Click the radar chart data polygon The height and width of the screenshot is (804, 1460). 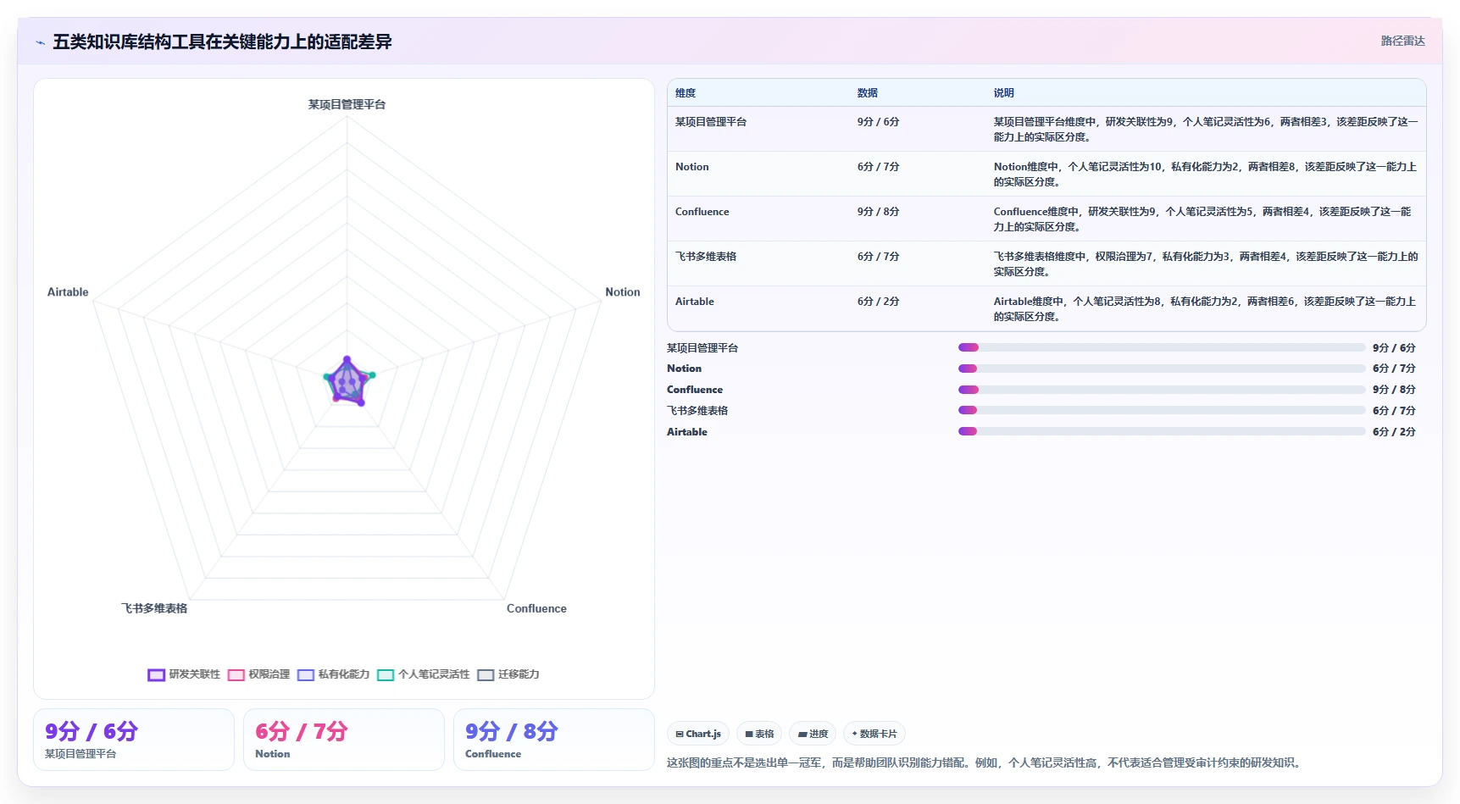(347, 381)
